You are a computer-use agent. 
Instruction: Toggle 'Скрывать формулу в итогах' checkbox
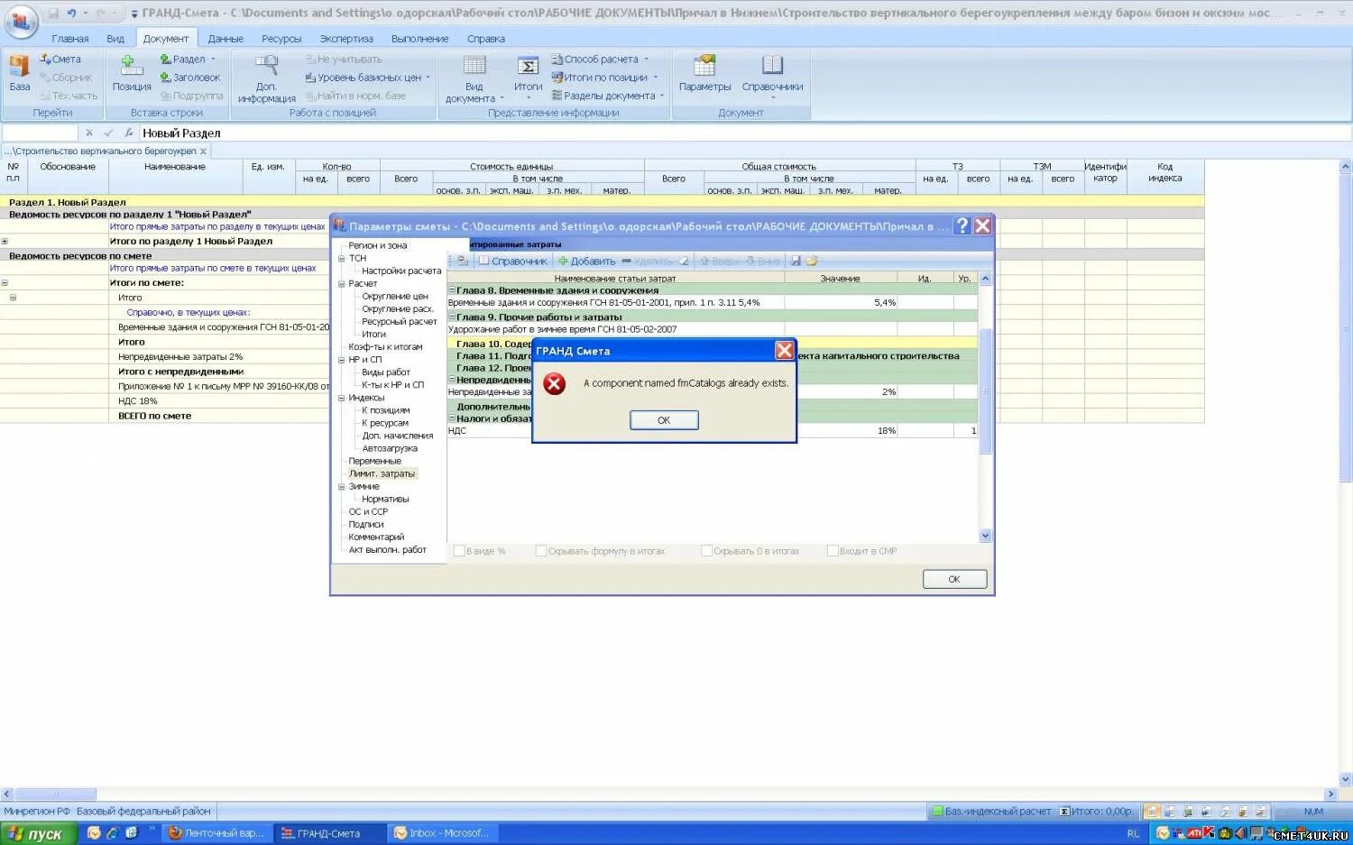coord(541,551)
